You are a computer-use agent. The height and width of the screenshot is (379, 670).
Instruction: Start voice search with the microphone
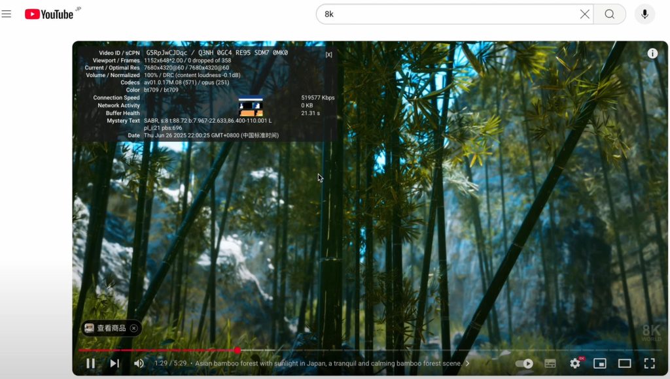point(644,14)
